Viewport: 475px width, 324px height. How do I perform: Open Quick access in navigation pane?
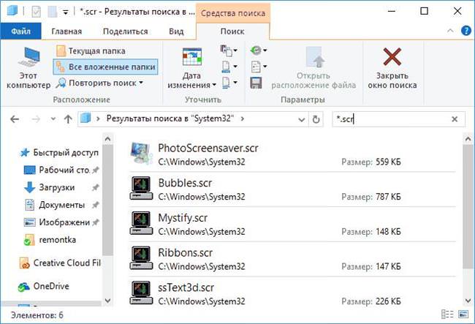pos(60,152)
